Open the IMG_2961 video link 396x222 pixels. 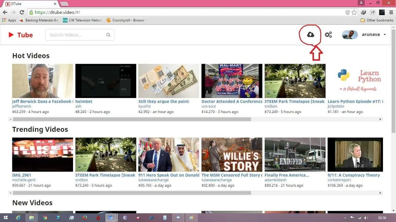22,175
